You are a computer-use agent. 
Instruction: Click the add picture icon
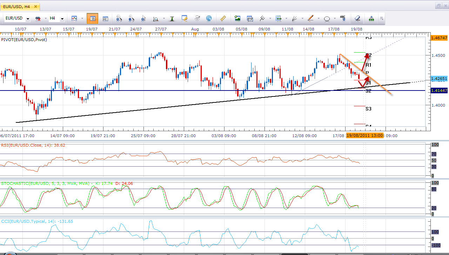(237, 18)
